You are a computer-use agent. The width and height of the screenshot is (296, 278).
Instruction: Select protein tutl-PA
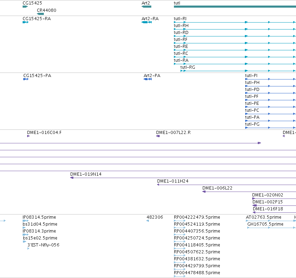[x=252, y=117]
